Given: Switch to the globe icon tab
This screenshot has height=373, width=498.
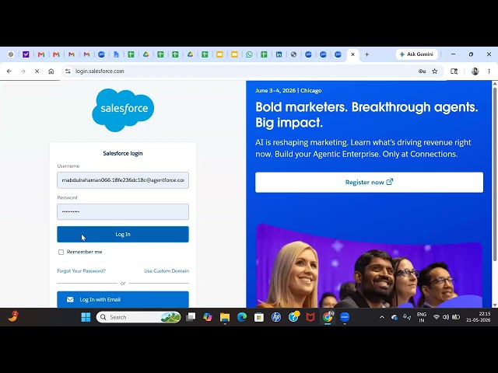Looking at the screenshot, I should click(x=294, y=54).
